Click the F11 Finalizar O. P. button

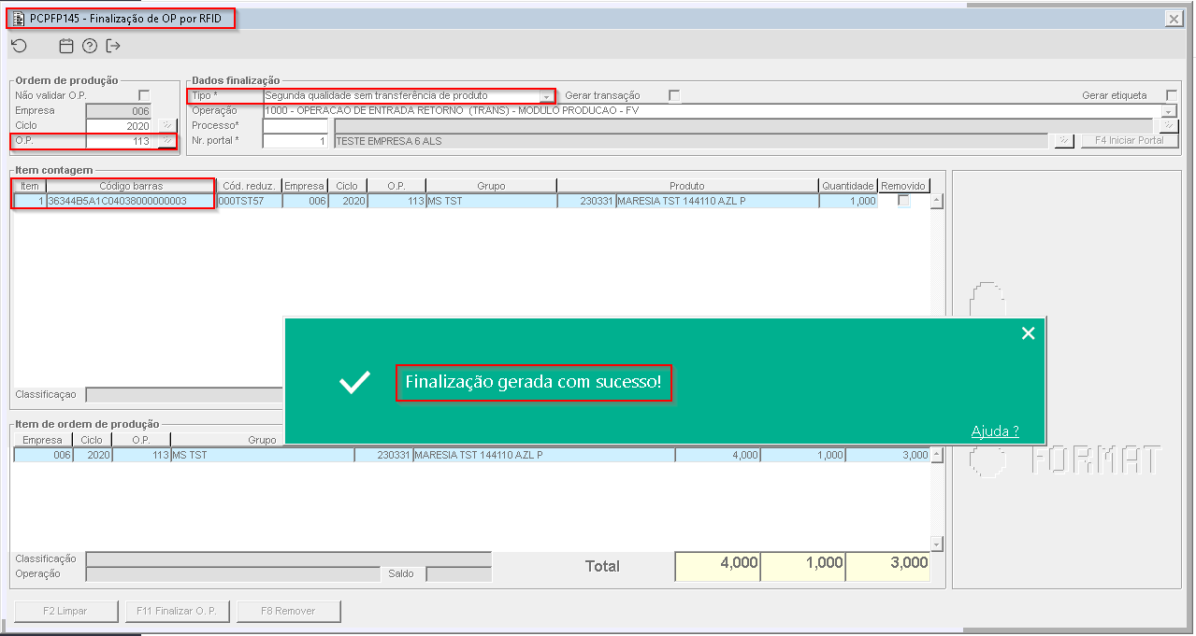(x=177, y=611)
